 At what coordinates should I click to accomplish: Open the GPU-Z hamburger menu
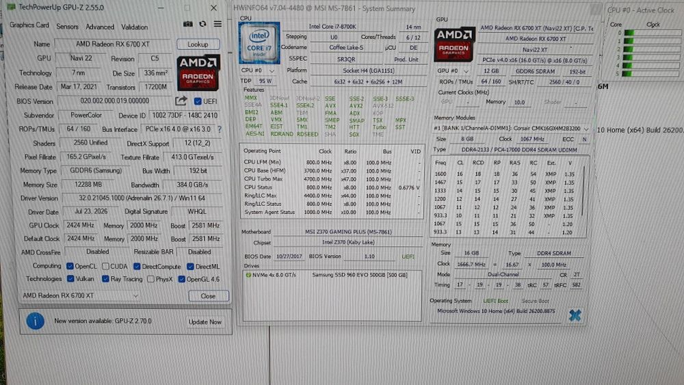tap(218, 24)
